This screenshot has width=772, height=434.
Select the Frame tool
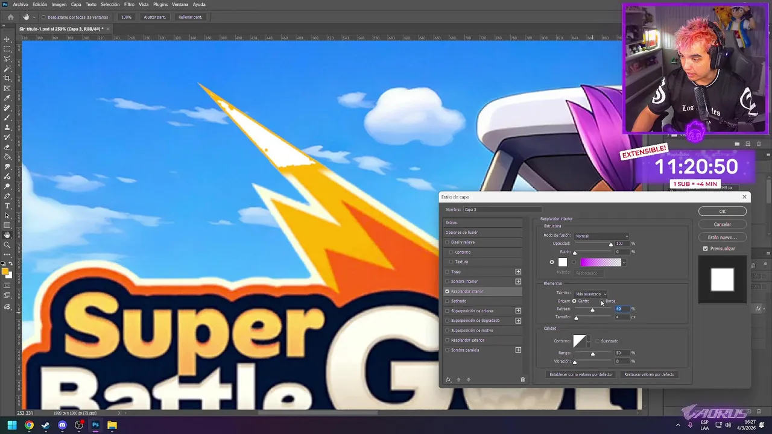7,88
